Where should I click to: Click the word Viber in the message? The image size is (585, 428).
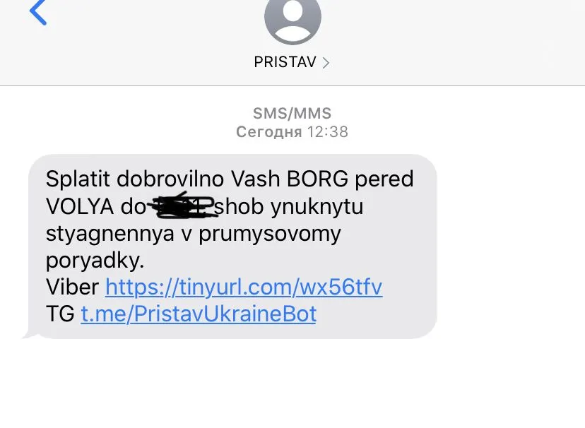(x=72, y=287)
